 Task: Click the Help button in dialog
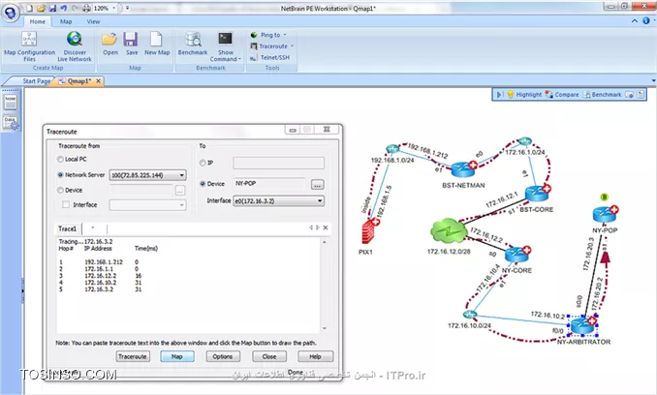[315, 356]
